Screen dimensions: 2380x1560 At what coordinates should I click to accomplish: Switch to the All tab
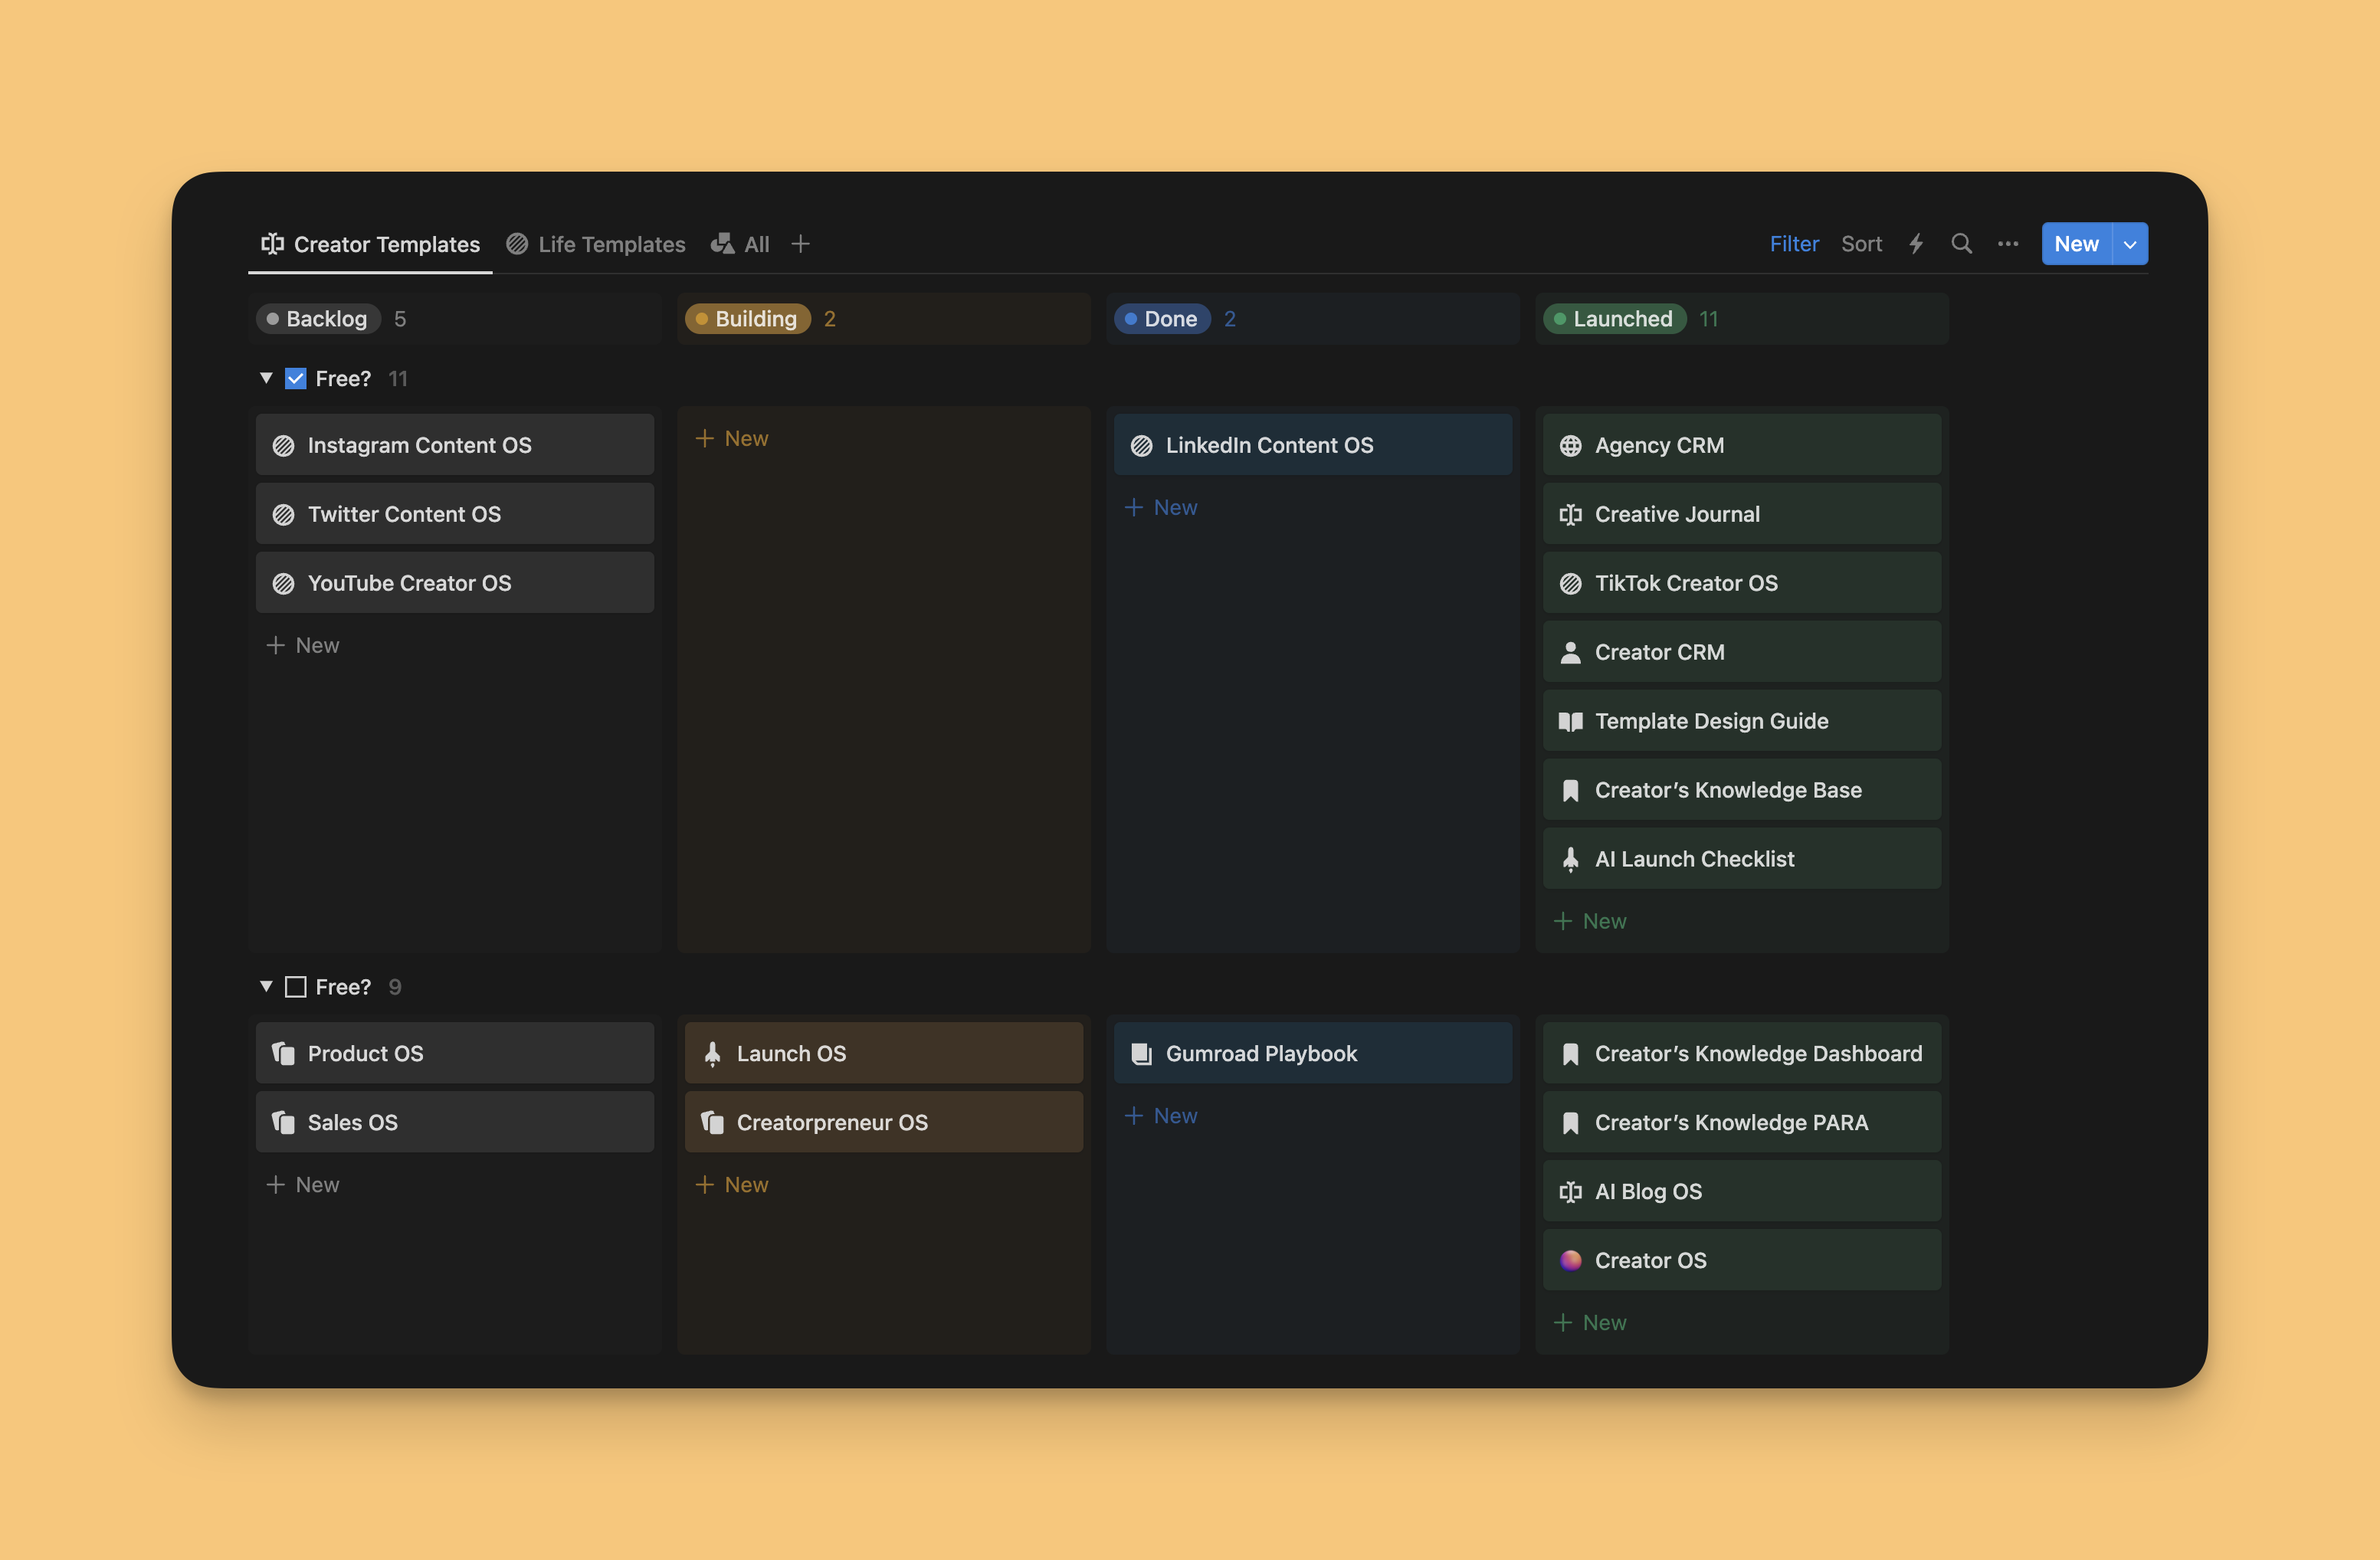(x=755, y=243)
